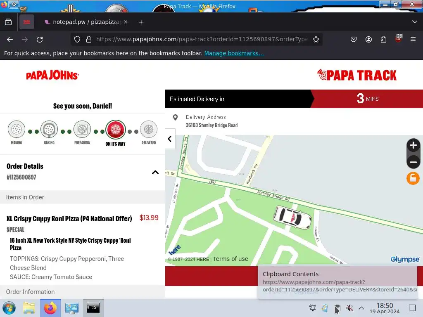Open the clipboard tray icon
The height and width of the screenshot is (317, 423).
pyautogui.click(x=337, y=308)
